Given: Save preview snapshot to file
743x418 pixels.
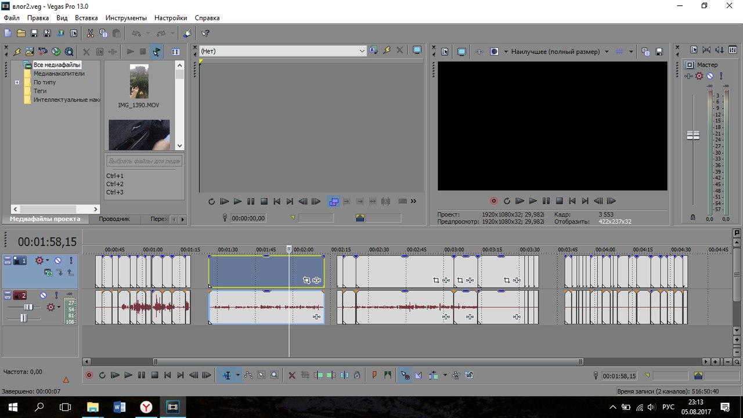Looking at the screenshot, I should coord(659,52).
